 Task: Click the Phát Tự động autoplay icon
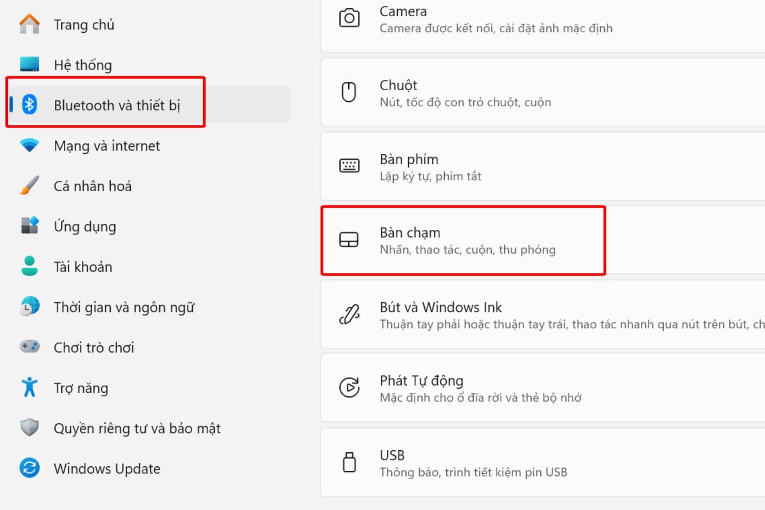(349, 388)
